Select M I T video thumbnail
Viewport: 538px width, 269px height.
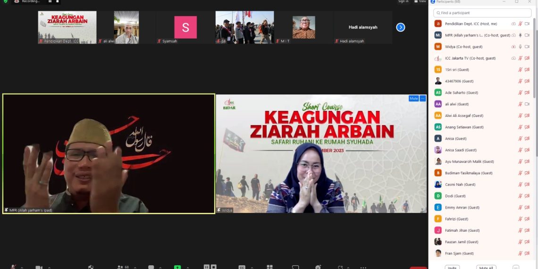coord(303,27)
